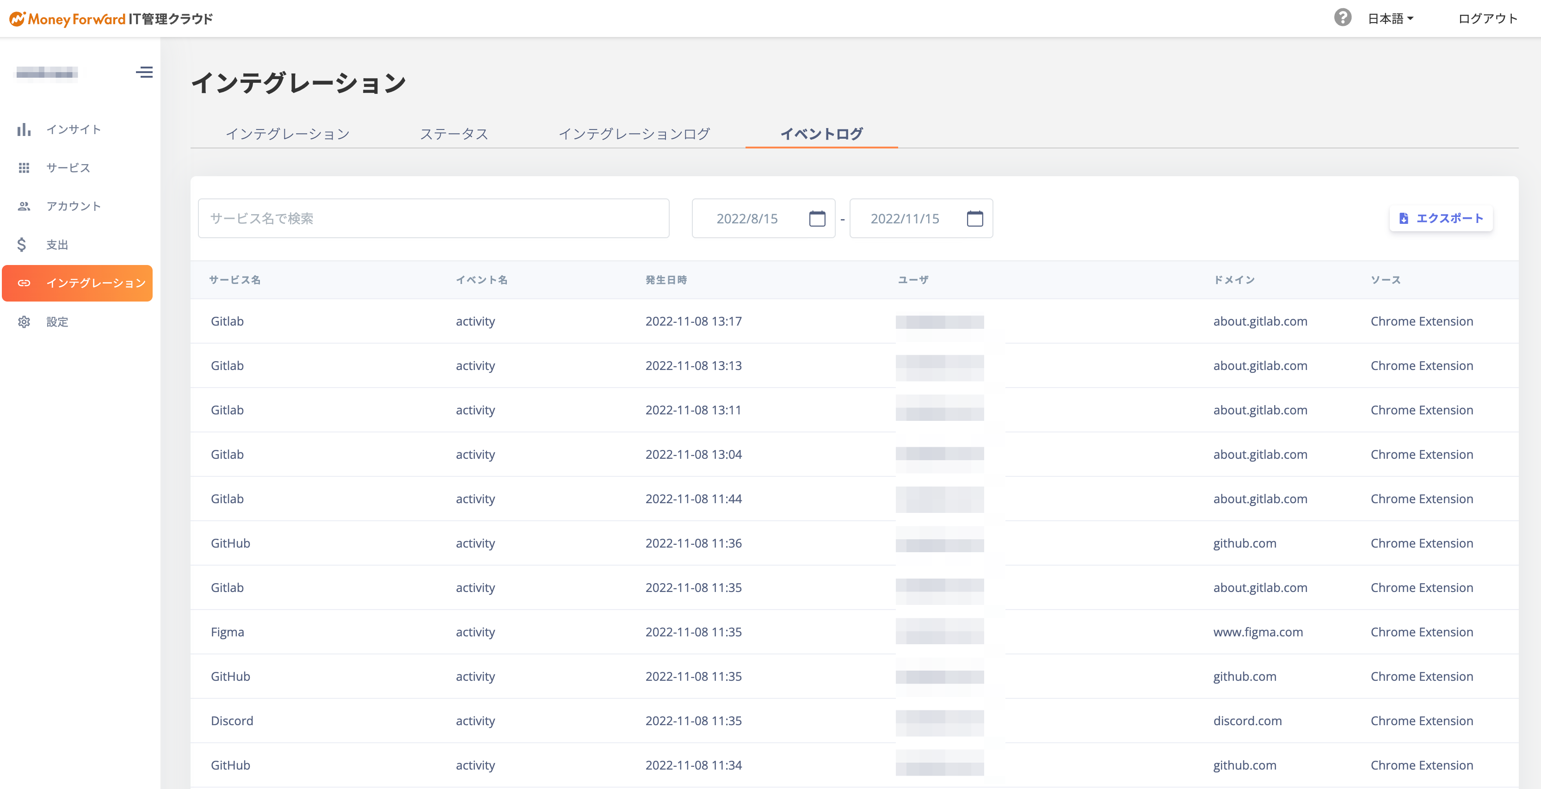Focus the service name search field

click(x=434, y=218)
